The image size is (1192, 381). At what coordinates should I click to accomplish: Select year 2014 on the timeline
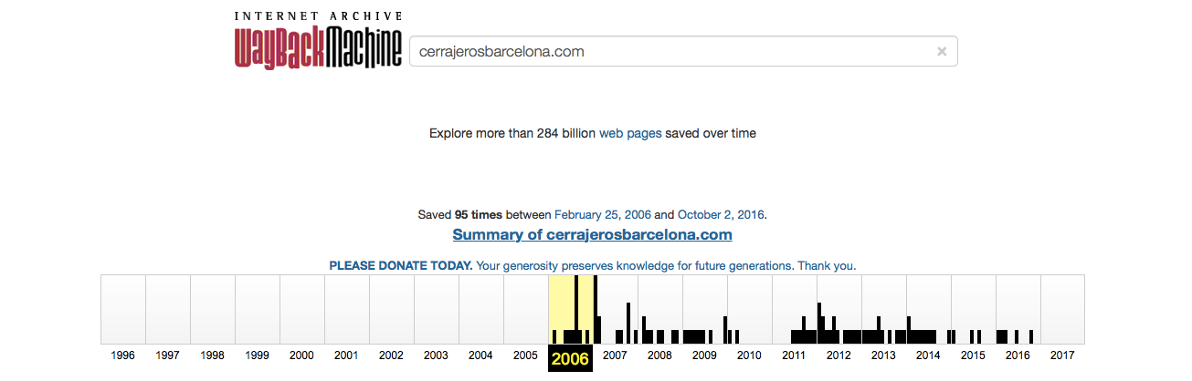(928, 355)
